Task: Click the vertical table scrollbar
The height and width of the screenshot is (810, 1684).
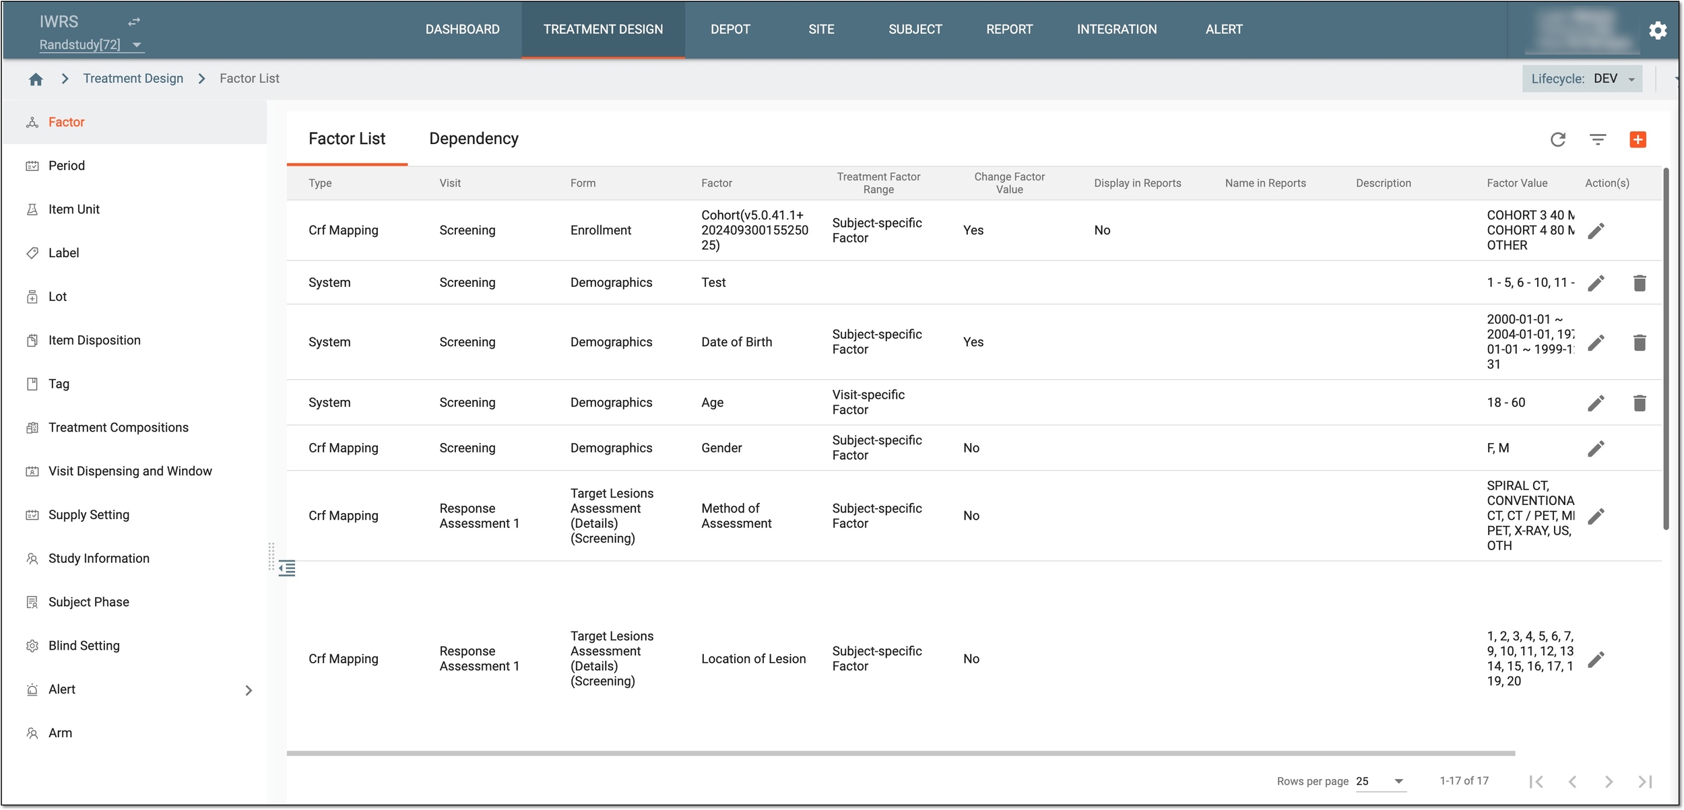Action: 1666,349
